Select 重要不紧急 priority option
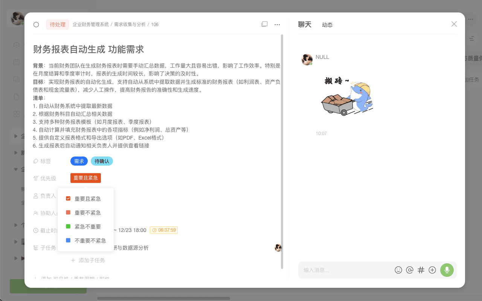This screenshot has height=301, width=482. pos(87,213)
